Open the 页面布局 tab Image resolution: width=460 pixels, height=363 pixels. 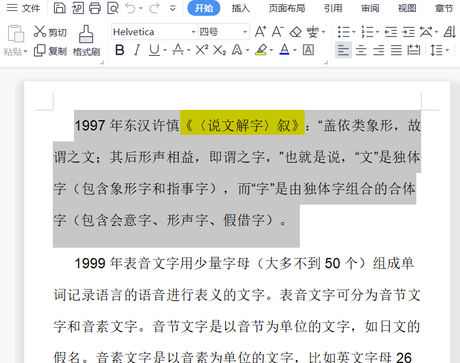(x=286, y=8)
